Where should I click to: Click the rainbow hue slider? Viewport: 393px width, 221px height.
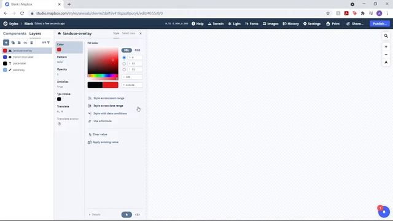click(103, 76)
